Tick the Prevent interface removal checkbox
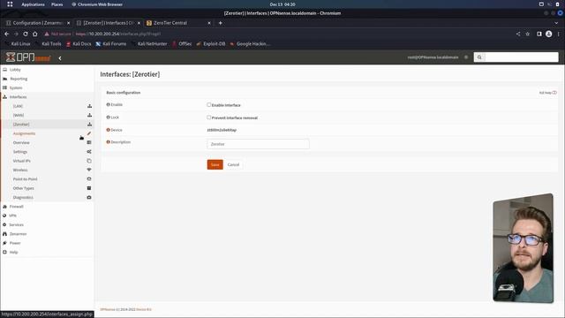565x318 pixels. tap(208, 117)
